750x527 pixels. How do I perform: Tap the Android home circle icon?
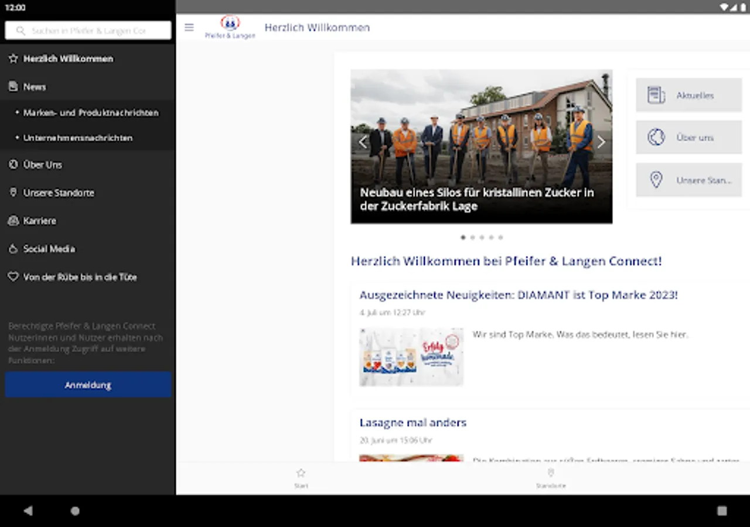[x=75, y=511]
